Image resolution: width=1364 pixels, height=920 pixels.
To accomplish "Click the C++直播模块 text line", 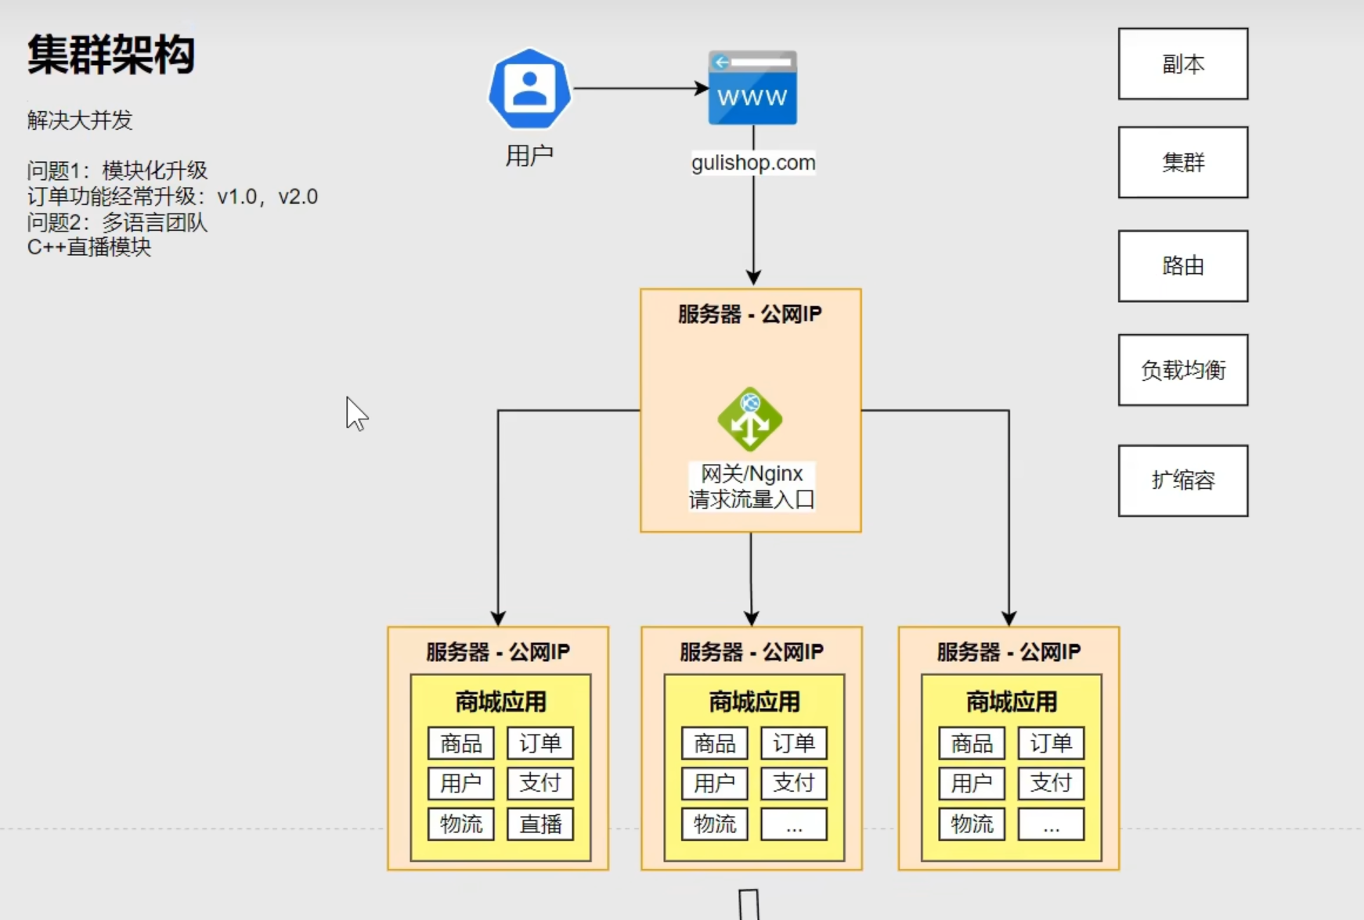I will tap(89, 247).
